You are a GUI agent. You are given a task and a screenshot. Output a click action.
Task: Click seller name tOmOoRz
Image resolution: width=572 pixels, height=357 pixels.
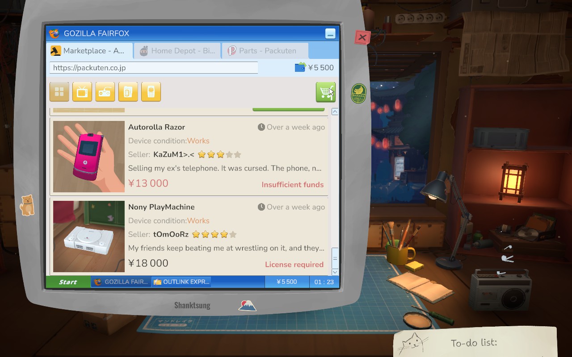[x=171, y=234]
